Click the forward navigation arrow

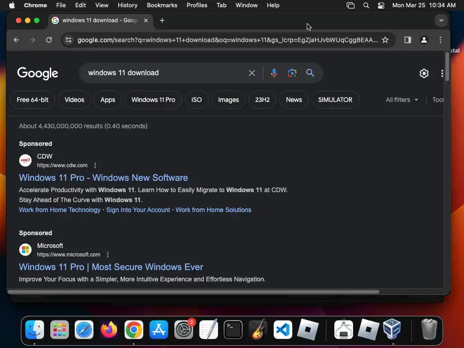click(33, 40)
